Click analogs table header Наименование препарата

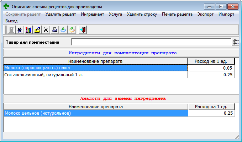coord(96,106)
